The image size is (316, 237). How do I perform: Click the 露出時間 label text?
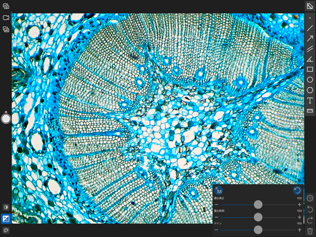point(219,211)
